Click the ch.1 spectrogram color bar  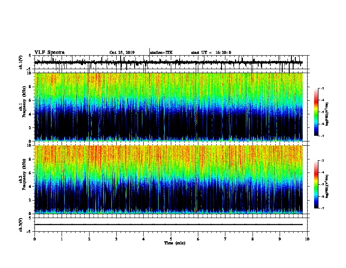pyautogui.click(x=316, y=112)
